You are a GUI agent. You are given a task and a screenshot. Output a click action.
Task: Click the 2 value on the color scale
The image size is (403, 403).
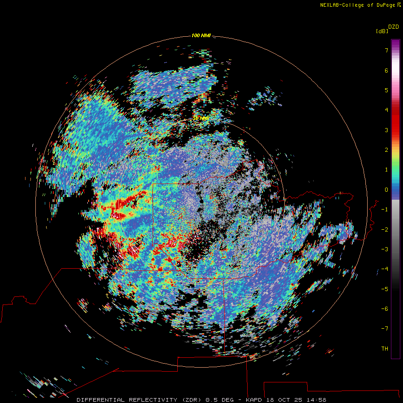(386, 150)
